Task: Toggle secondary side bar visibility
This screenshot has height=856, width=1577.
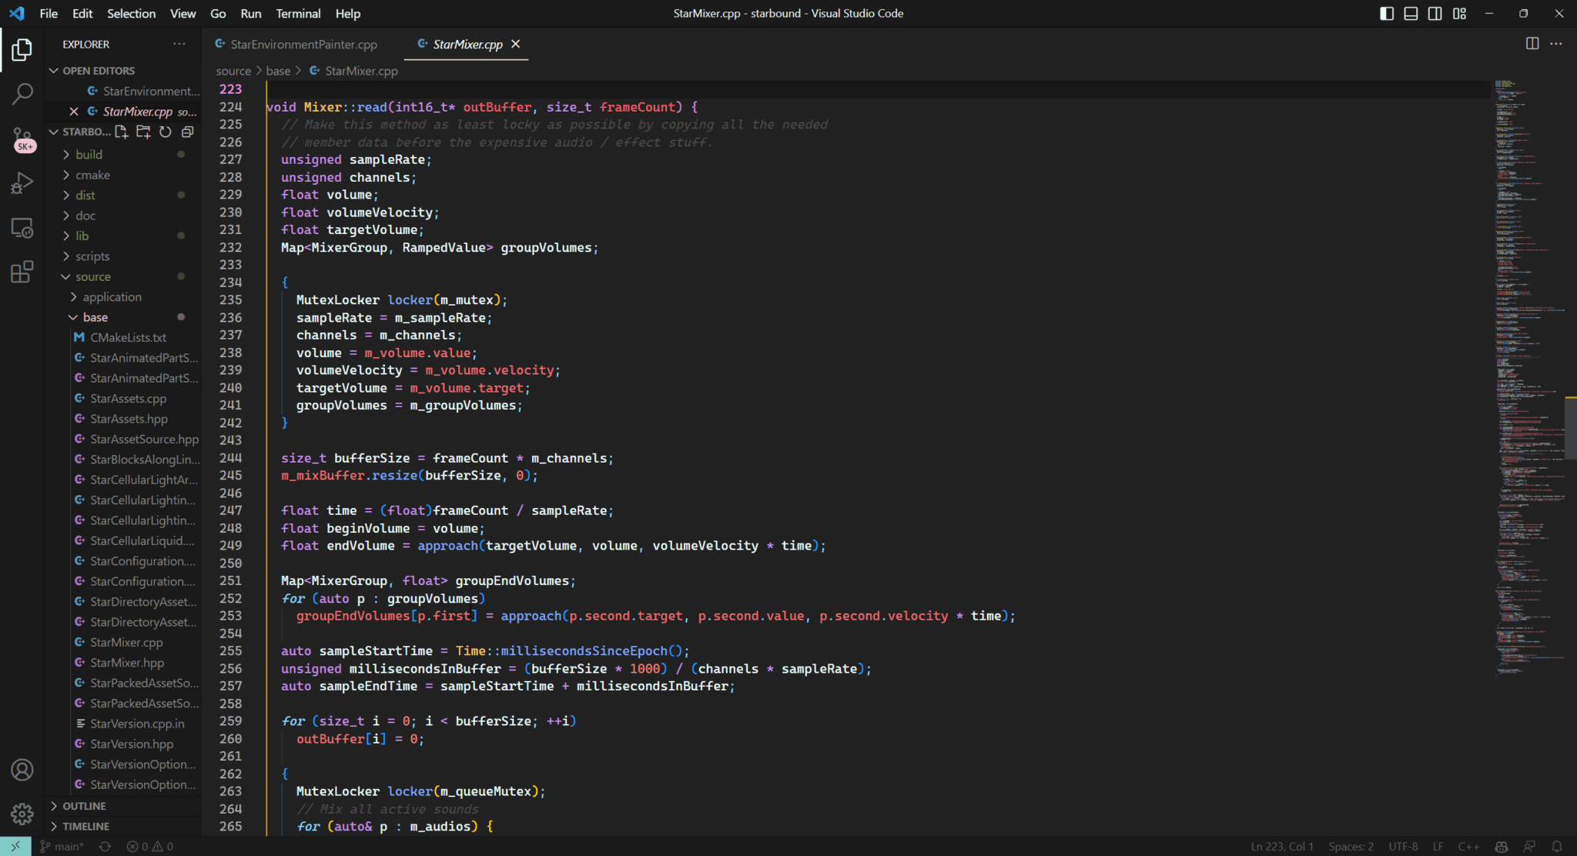Action: [x=1435, y=13]
